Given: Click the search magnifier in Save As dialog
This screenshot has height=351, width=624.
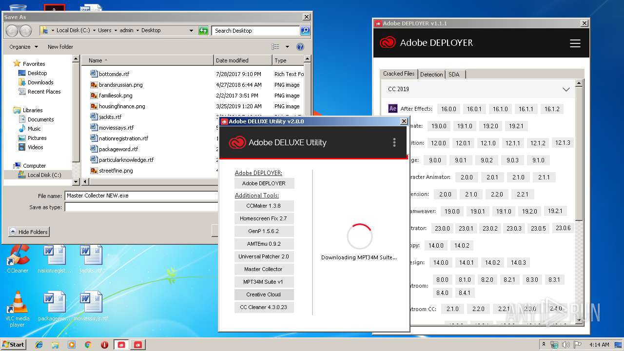Looking at the screenshot, I should click(x=305, y=30).
